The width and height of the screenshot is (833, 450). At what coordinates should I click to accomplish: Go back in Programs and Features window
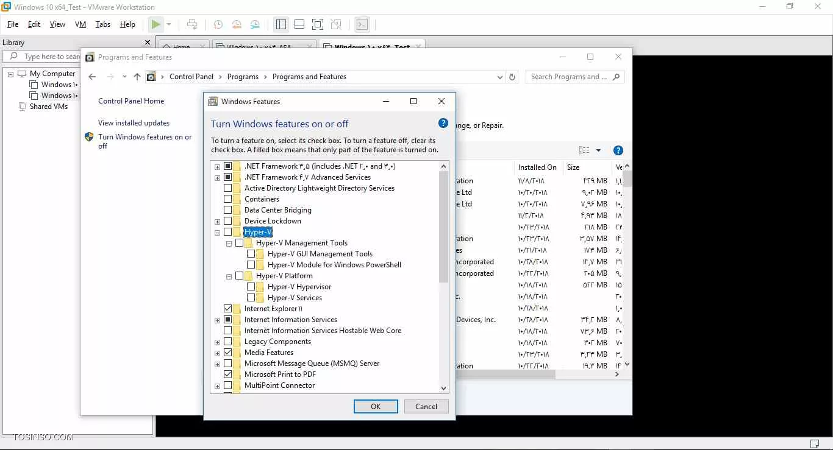(x=92, y=77)
